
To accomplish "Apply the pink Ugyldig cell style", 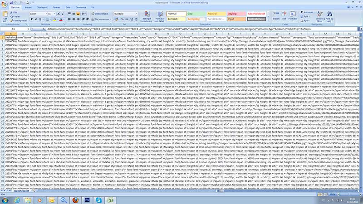I will [x=236, y=14].
